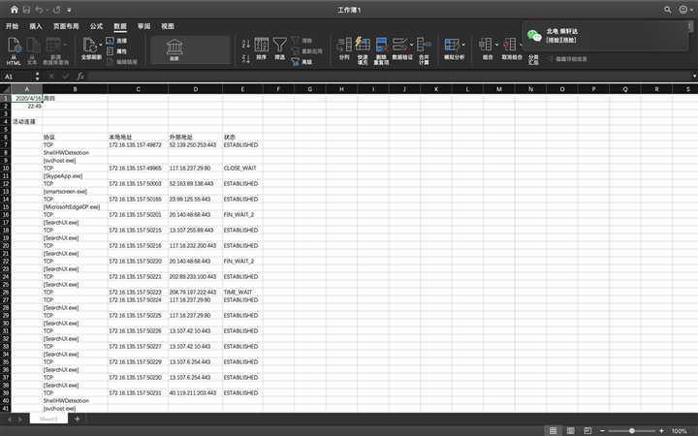Open the quick access toolbar customize dropdown
This screenshot has width=698, height=436.
(x=69, y=10)
